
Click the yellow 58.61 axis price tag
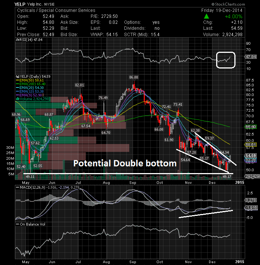[x=251, y=144]
